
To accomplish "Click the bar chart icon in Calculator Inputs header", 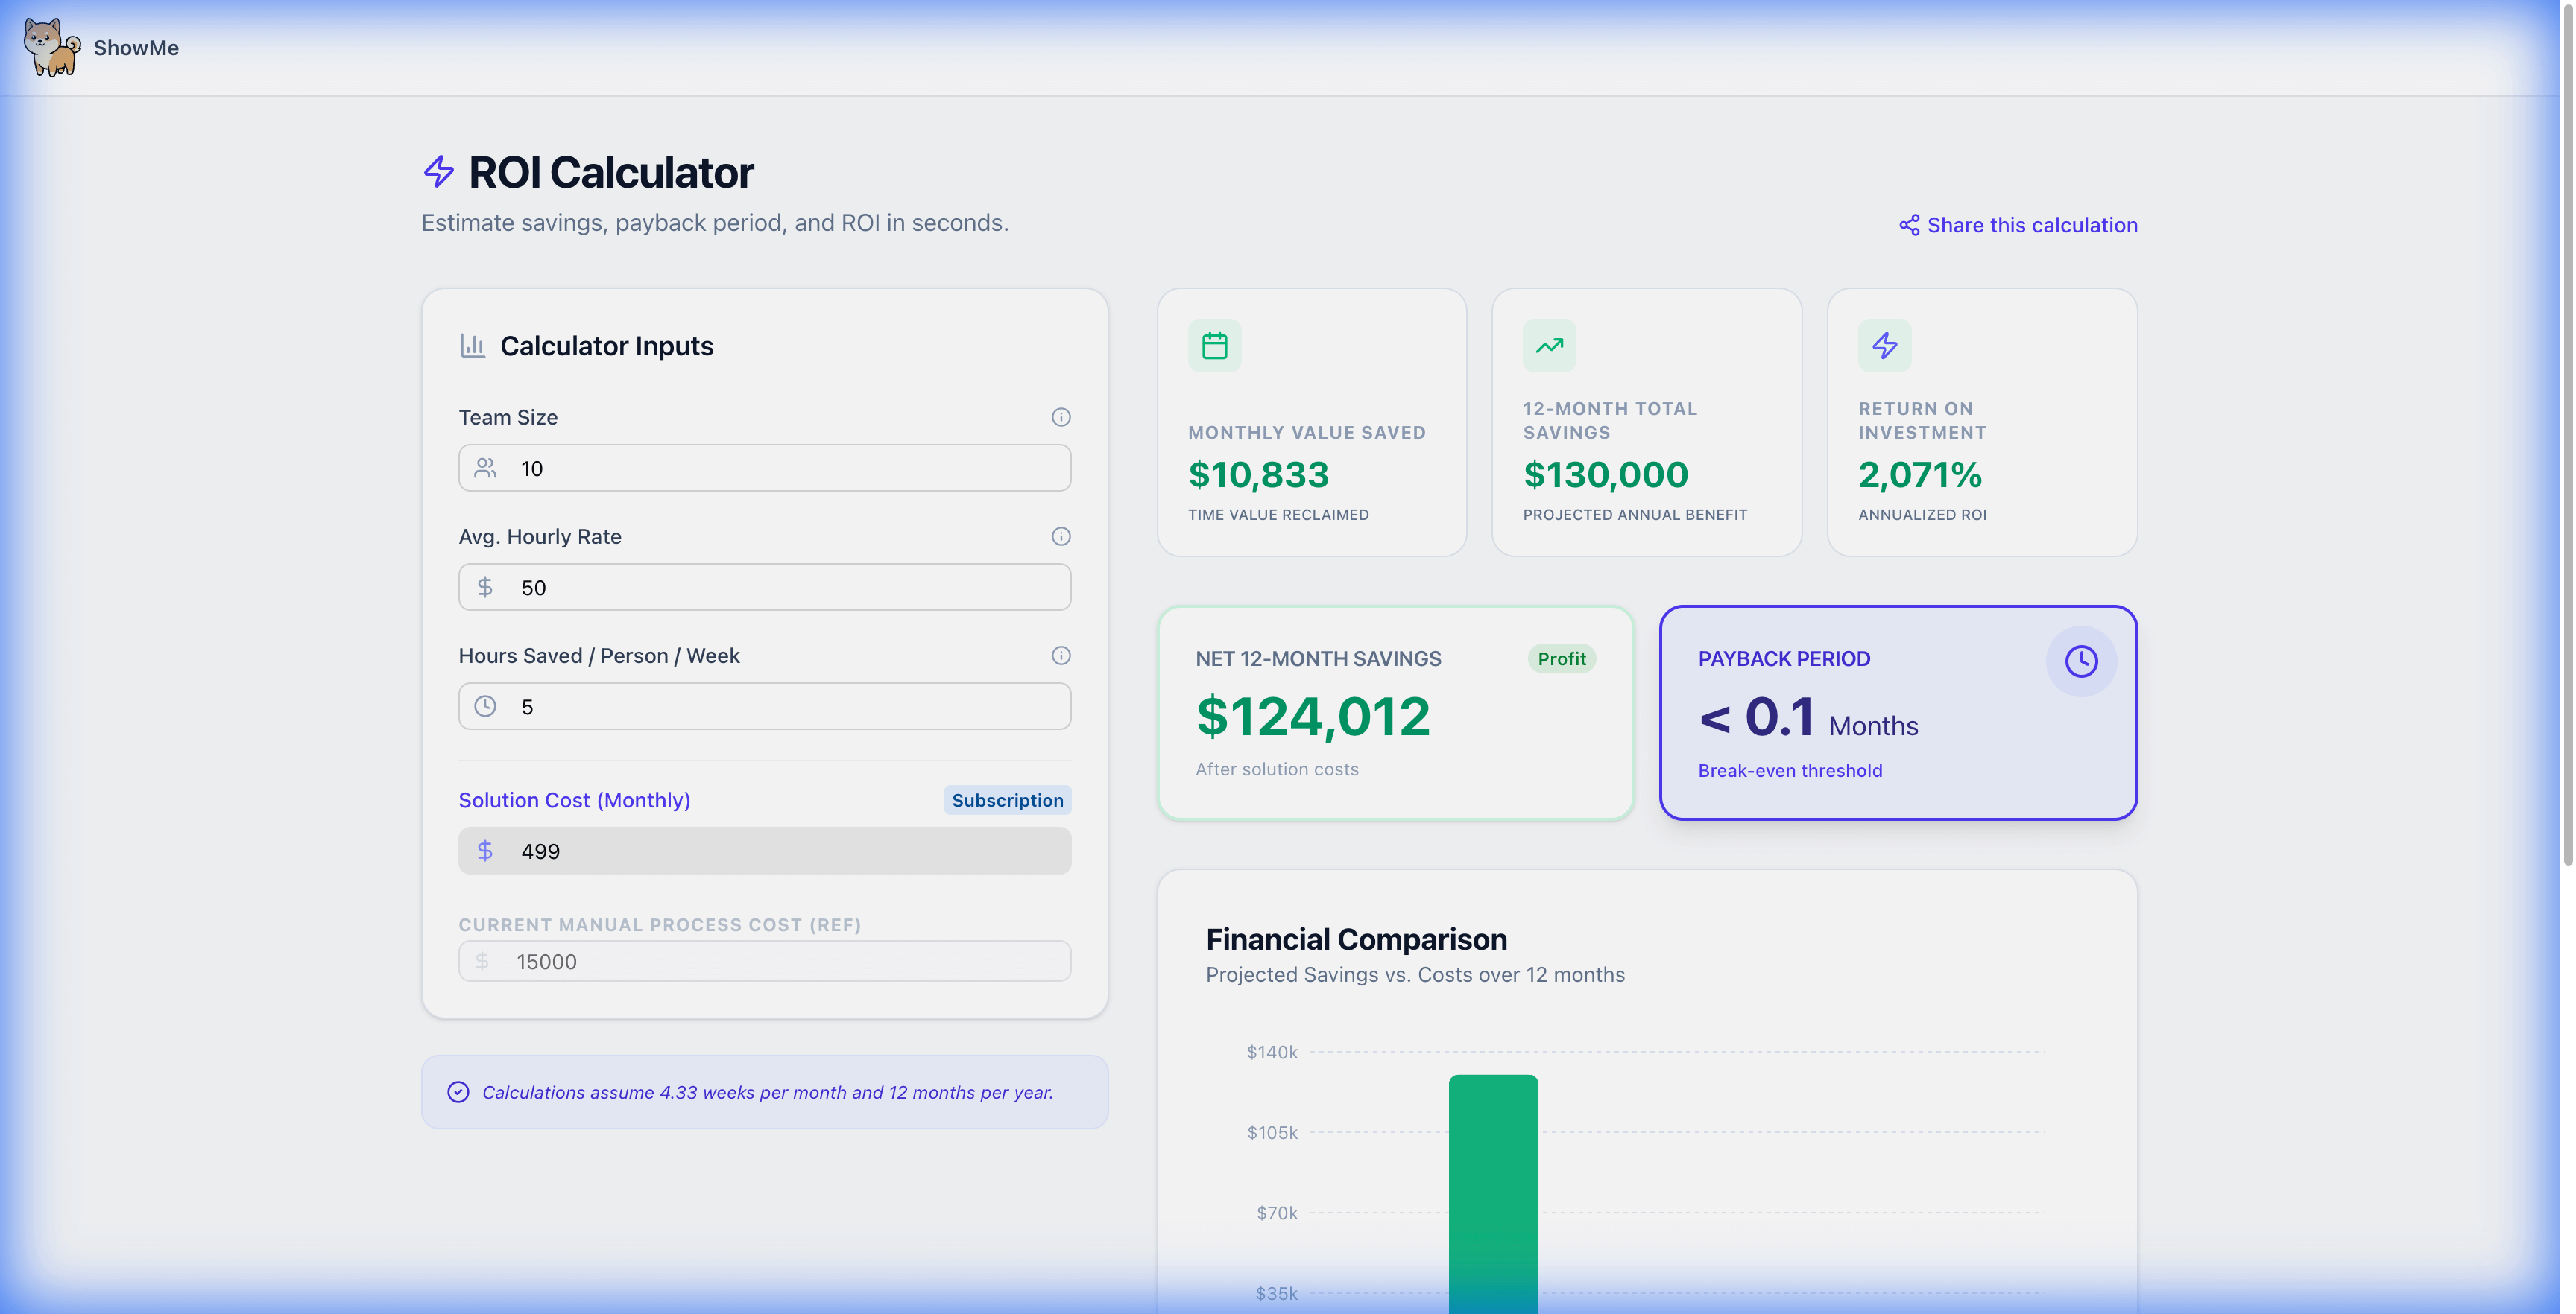I will tap(472, 345).
